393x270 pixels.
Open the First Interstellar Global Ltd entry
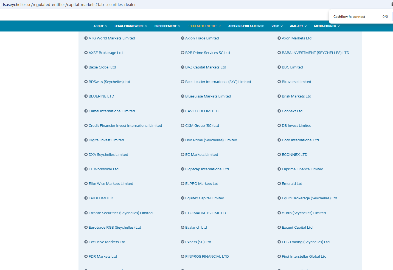(x=304, y=257)
